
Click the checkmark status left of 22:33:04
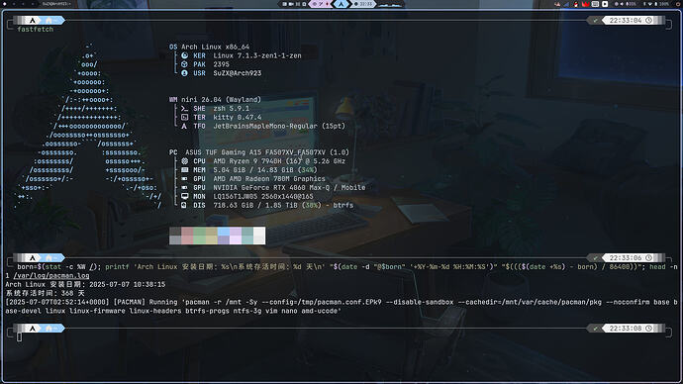click(596, 20)
